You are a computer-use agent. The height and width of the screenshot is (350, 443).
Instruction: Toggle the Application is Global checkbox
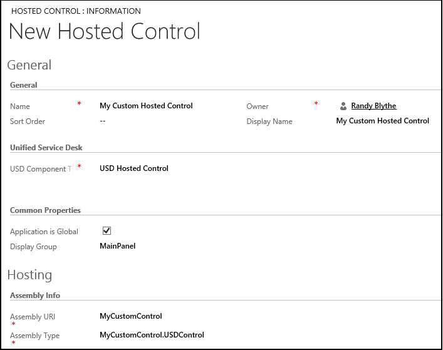(107, 231)
